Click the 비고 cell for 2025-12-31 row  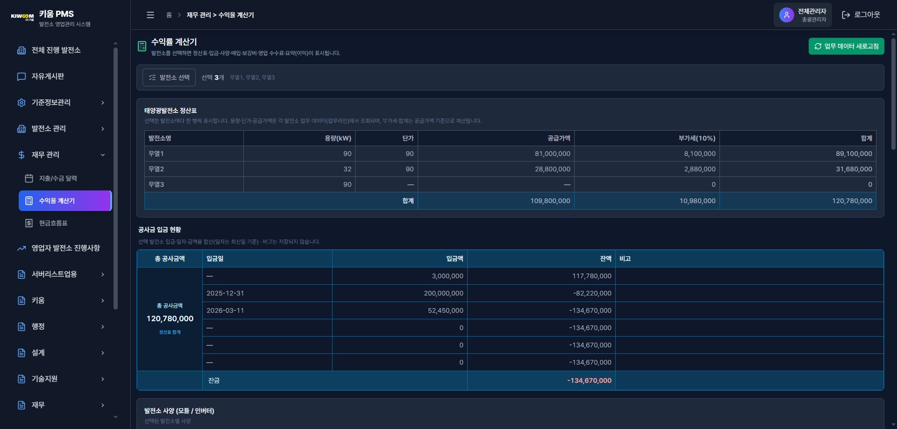[x=749, y=293]
